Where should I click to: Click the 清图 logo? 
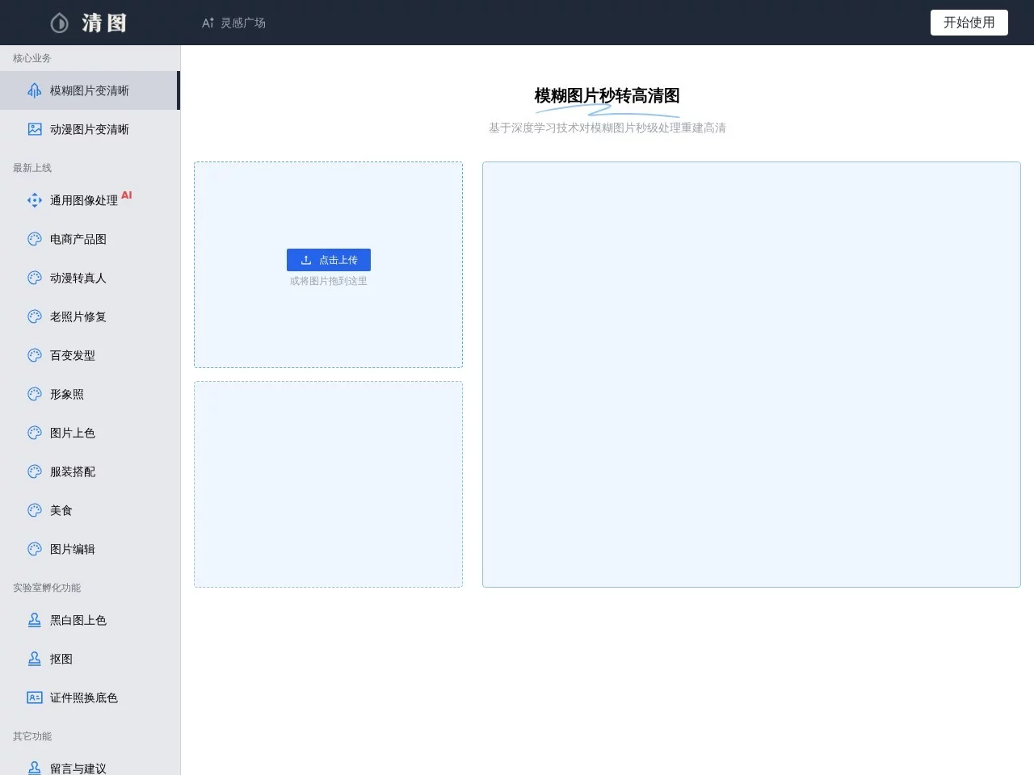[89, 23]
